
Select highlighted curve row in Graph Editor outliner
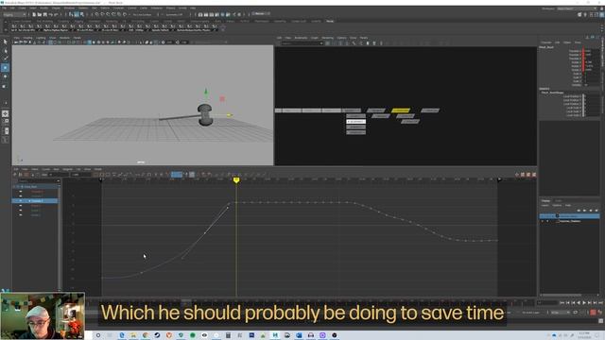coord(35,201)
